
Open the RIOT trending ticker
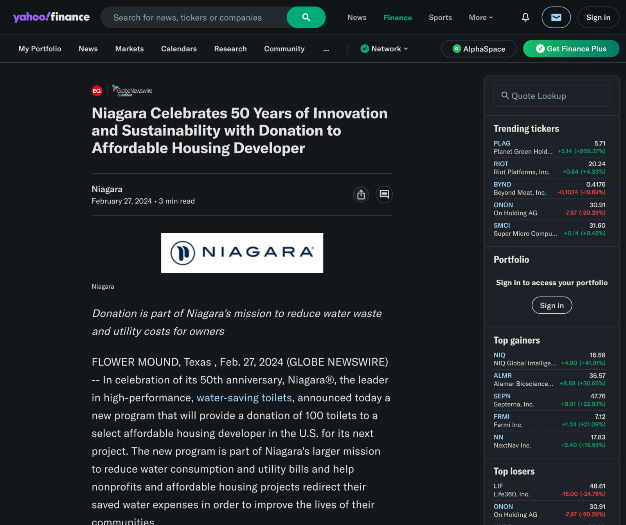(x=501, y=164)
